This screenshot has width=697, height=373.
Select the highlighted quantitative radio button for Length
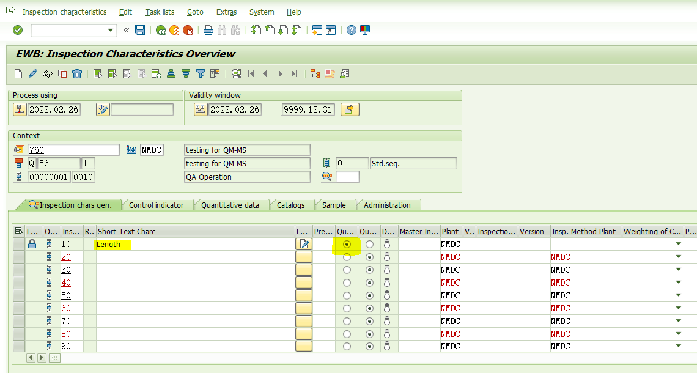pyautogui.click(x=347, y=244)
